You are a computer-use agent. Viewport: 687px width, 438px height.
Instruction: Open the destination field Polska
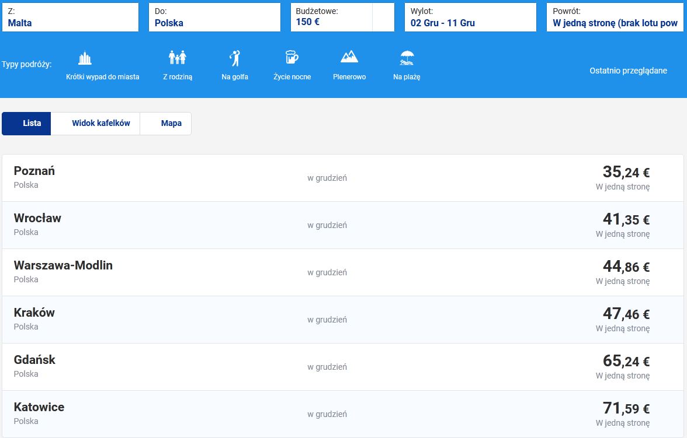click(x=214, y=17)
